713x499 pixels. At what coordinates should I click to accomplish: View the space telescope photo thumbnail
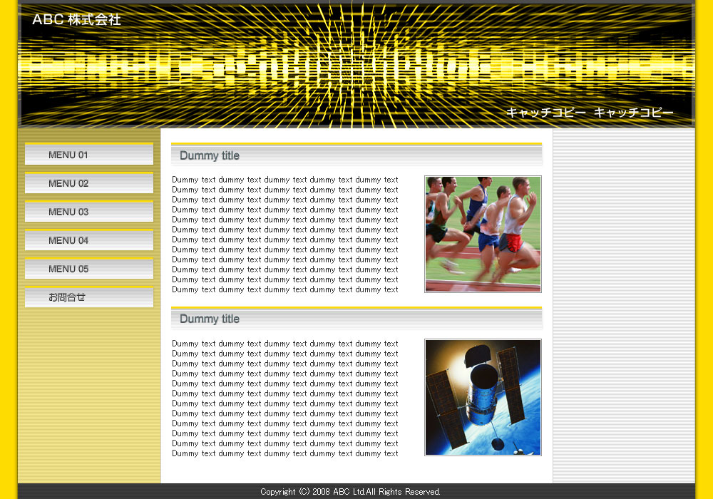click(x=483, y=397)
